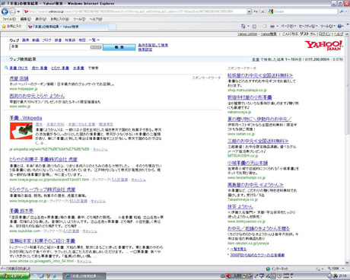Click the Yahoo! JAPAN logo
The width and height of the screenshot is (350, 280).
(324, 46)
